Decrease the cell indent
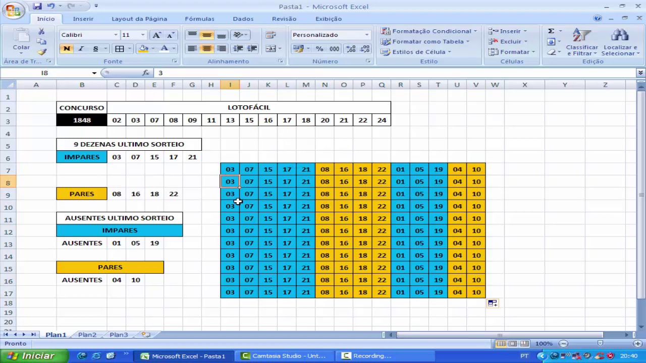This screenshot has height=363, width=646. [238, 49]
